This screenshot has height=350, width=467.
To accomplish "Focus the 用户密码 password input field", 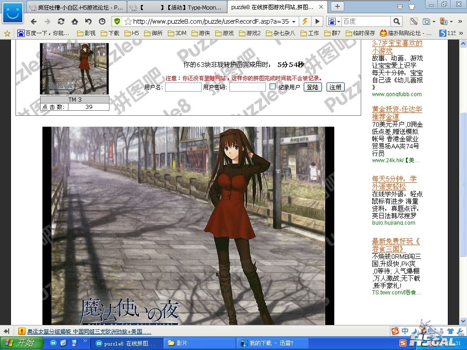I will [247, 87].
